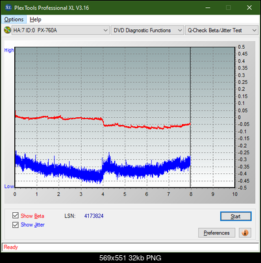Screen dimensions: 261x263
Task: Open the Preferences button
Action: click(216, 233)
